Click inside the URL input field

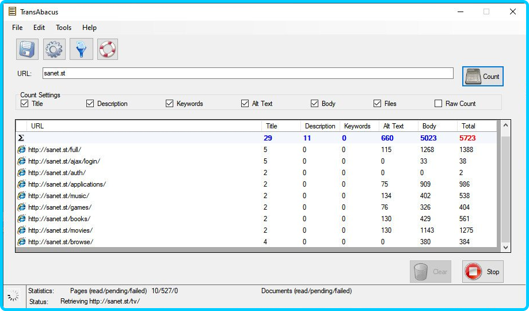248,73
